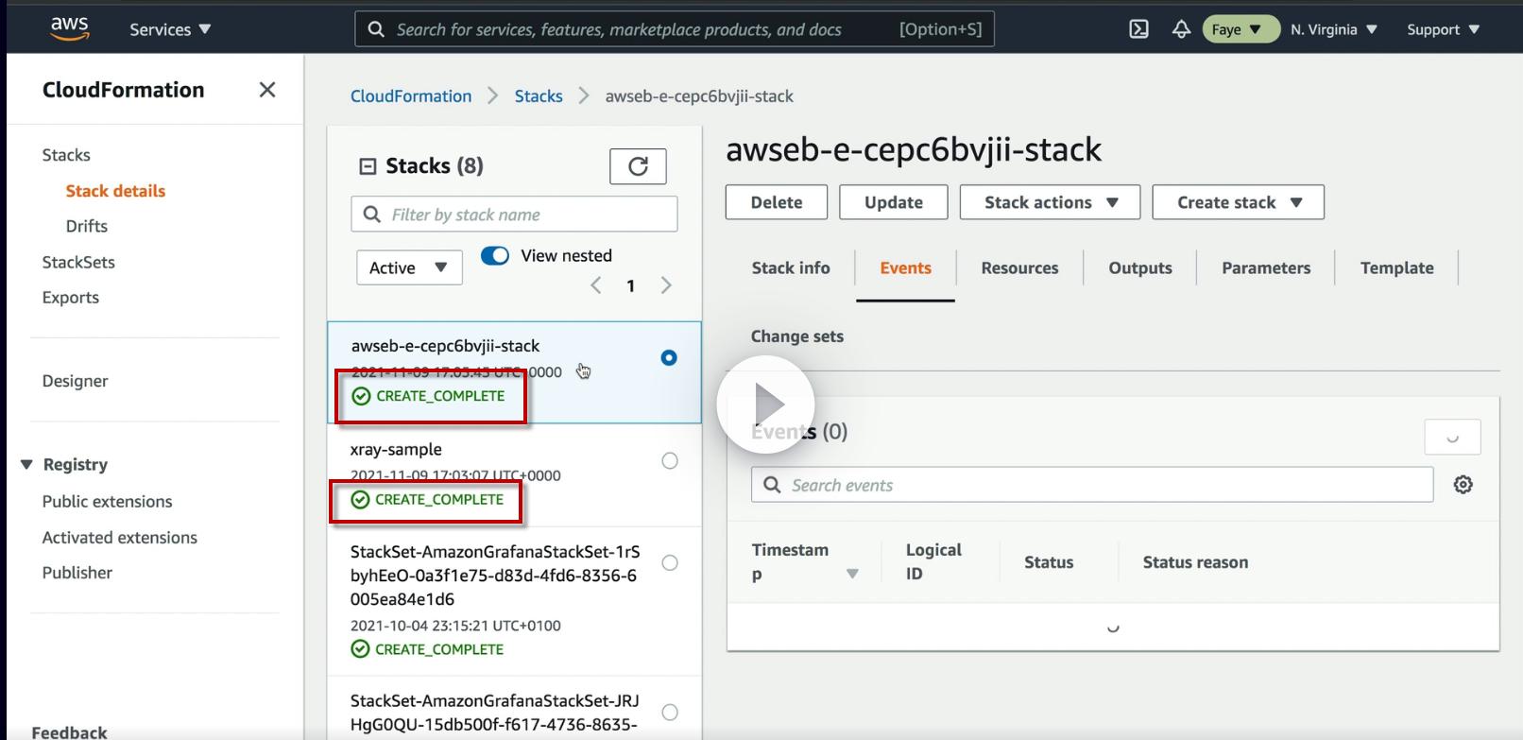Click the Delete stack button
This screenshot has width=1523, height=740.
click(x=777, y=202)
